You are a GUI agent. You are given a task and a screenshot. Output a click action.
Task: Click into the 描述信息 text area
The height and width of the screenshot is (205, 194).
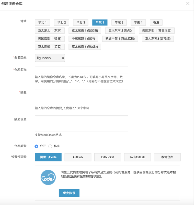[x=81, y=124]
